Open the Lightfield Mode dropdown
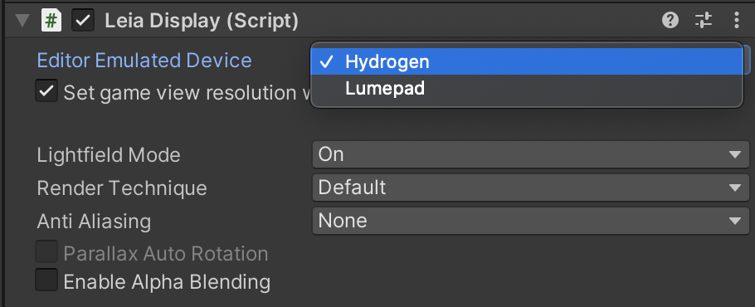Image resolution: width=755 pixels, height=307 pixels. (x=531, y=154)
